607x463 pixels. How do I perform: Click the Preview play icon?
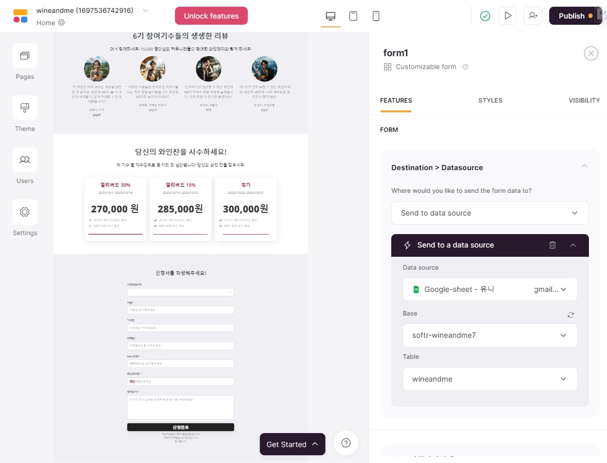(x=507, y=16)
